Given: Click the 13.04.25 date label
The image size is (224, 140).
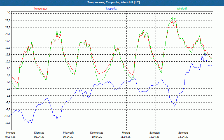Looking at the screenshot, I should point(183,137).
